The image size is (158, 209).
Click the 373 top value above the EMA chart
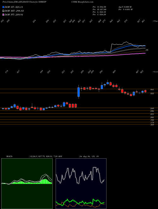(x=126, y=21)
